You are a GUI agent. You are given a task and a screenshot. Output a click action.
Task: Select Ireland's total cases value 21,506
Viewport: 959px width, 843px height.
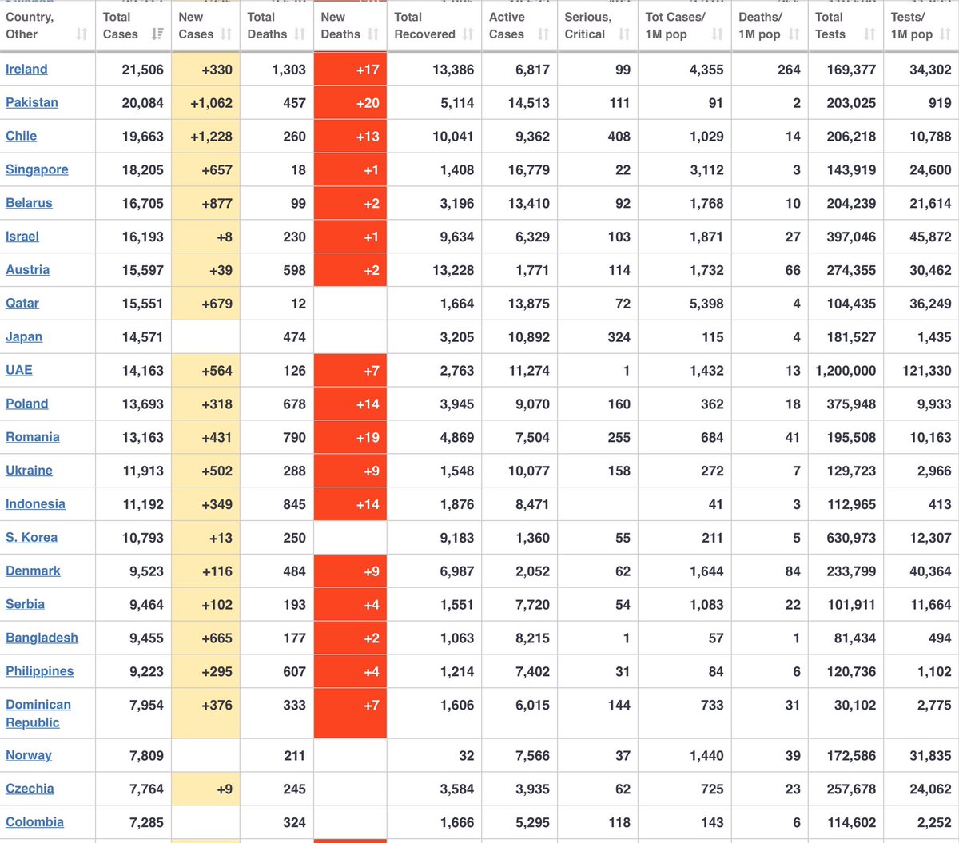point(143,70)
